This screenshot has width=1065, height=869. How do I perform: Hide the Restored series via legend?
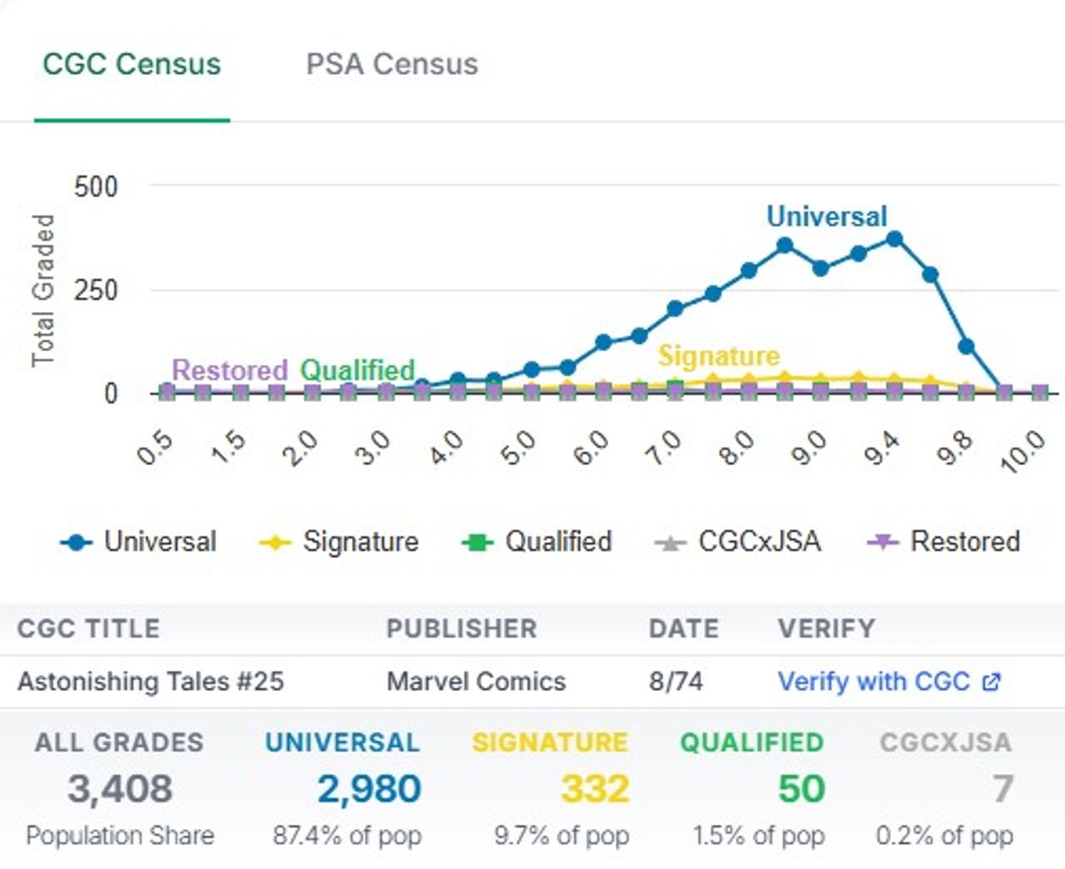pyautogui.click(x=965, y=542)
